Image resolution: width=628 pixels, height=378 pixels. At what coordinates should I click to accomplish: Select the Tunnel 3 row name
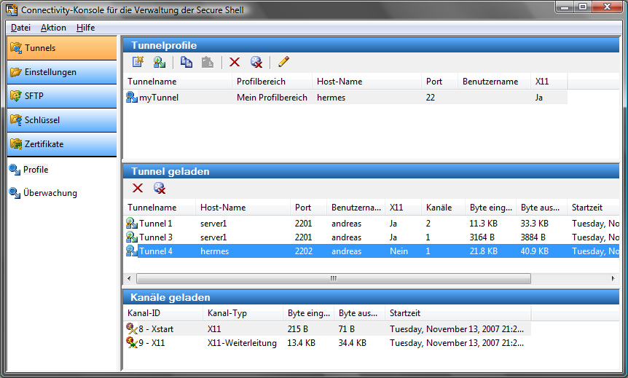pyautogui.click(x=156, y=237)
